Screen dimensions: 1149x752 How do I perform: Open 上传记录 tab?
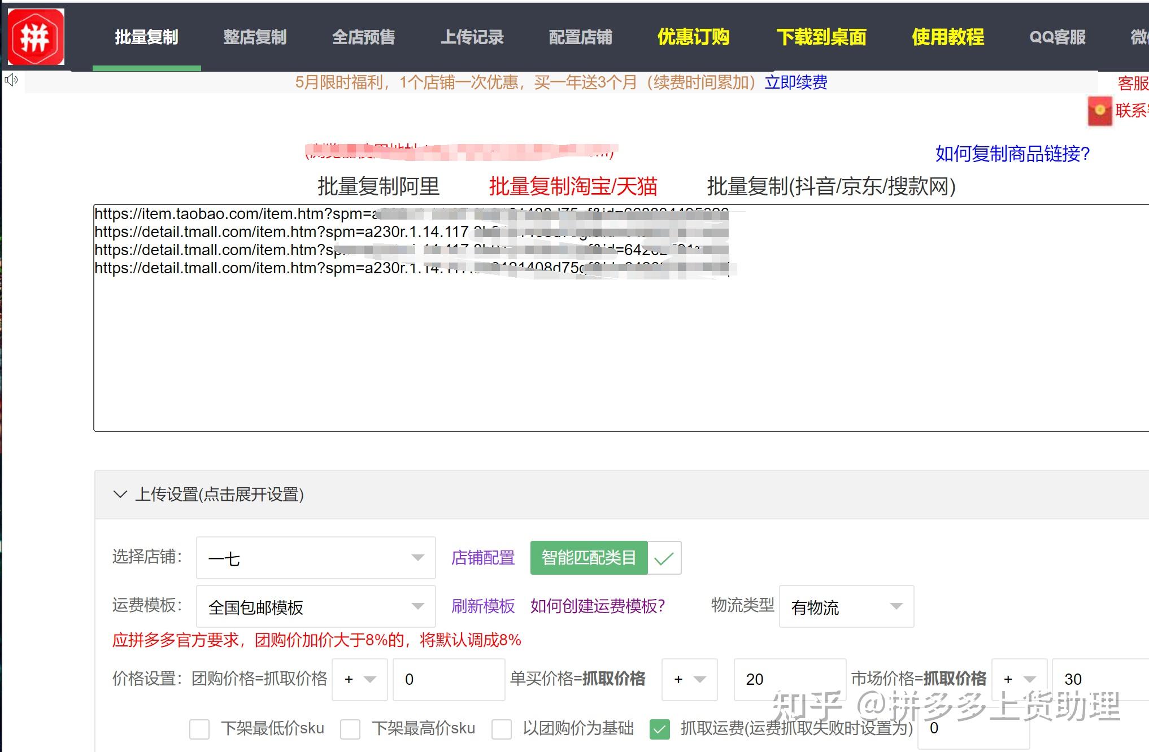click(472, 37)
